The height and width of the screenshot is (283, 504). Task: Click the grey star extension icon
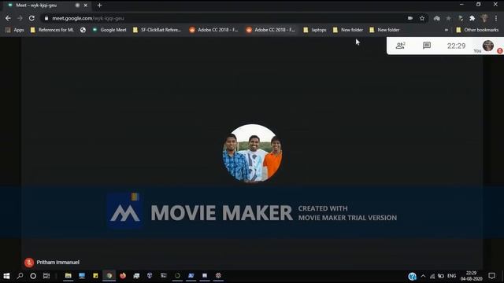(x=448, y=18)
